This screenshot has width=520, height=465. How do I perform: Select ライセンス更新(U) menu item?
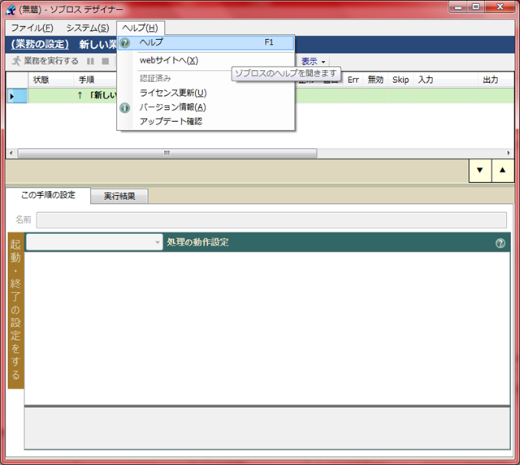pos(173,93)
